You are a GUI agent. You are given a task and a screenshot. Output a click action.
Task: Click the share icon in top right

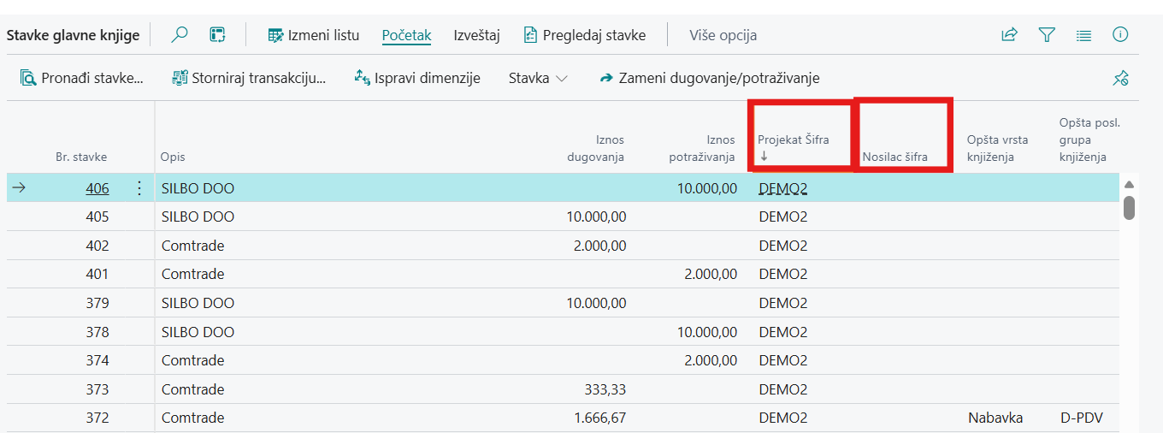point(1009,35)
